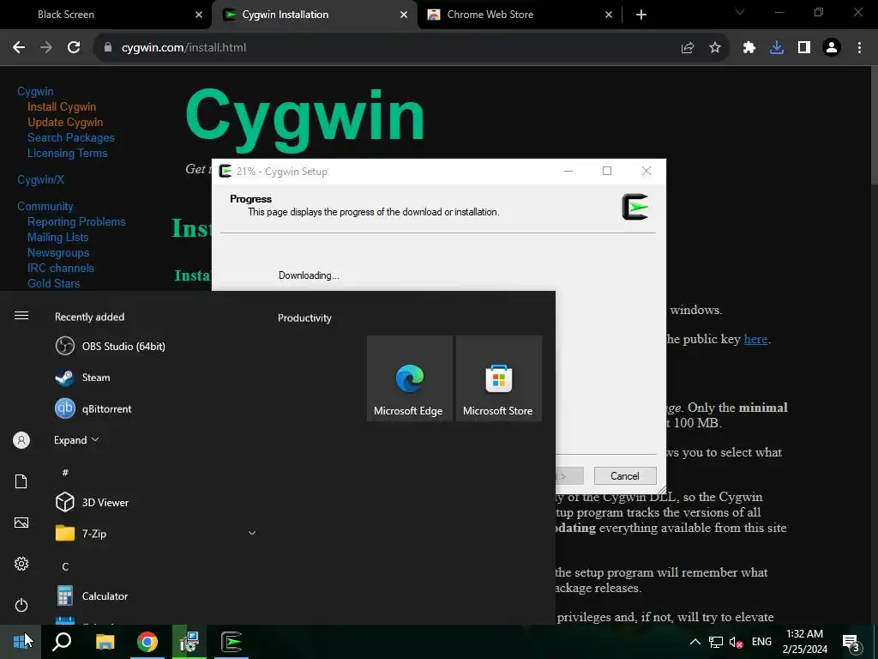Open the Gold Stars link
The width and height of the screenshot is (878, 659).
point(53,283)
